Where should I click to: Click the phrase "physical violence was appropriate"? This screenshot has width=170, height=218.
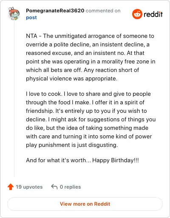pos(72,78)
